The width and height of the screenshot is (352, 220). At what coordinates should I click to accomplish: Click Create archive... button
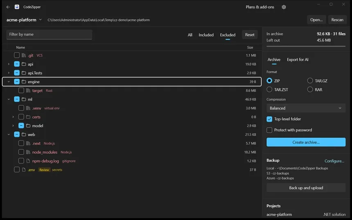[x=306, y=142]
